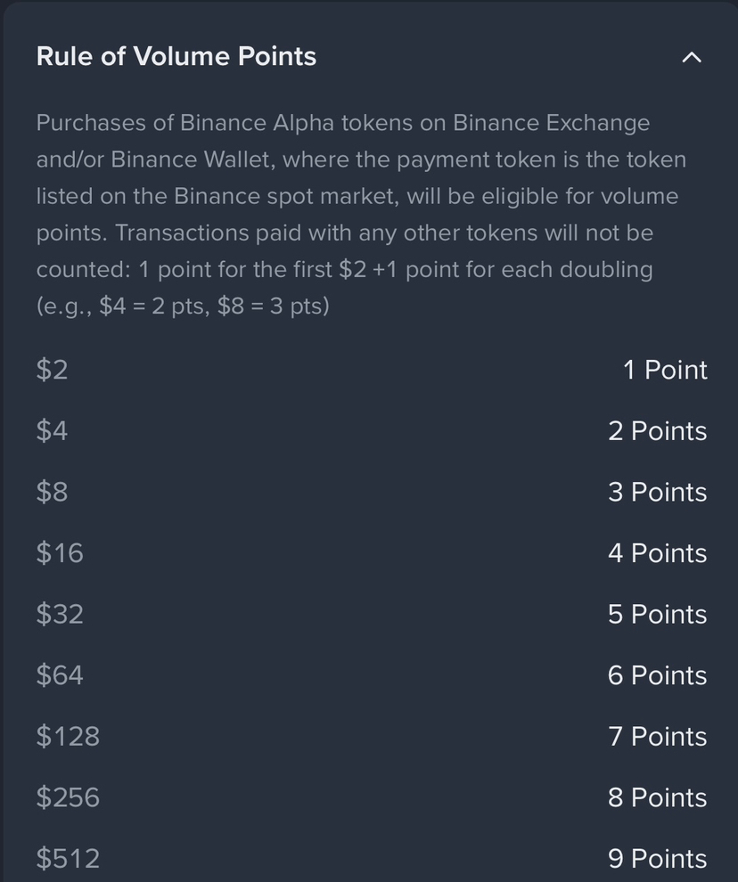Select the $32 amount label

(x=60, y=614)
